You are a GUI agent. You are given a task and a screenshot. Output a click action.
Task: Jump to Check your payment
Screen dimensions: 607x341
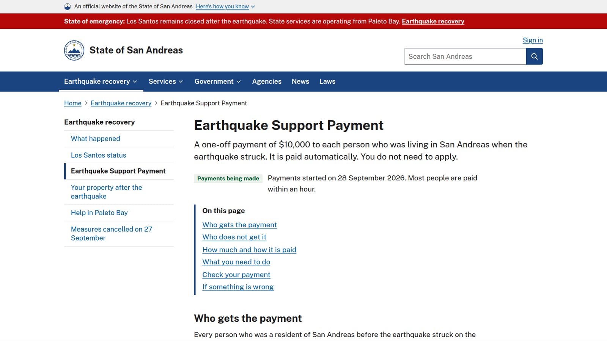click(x=236, y=275)
